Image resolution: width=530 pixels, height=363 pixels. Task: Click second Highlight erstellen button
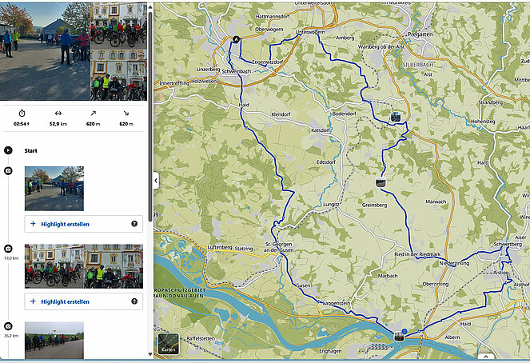[x=72, y=301]
